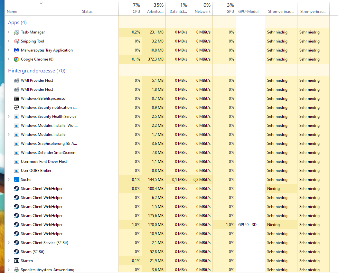Click the Google Chrome icon
The height and width of the screenshot is (273, 338).
(x=16, y=59)
